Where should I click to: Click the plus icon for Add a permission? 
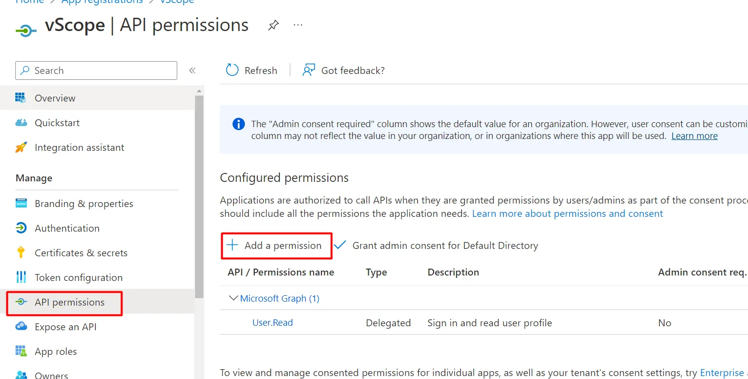[232, 245]
